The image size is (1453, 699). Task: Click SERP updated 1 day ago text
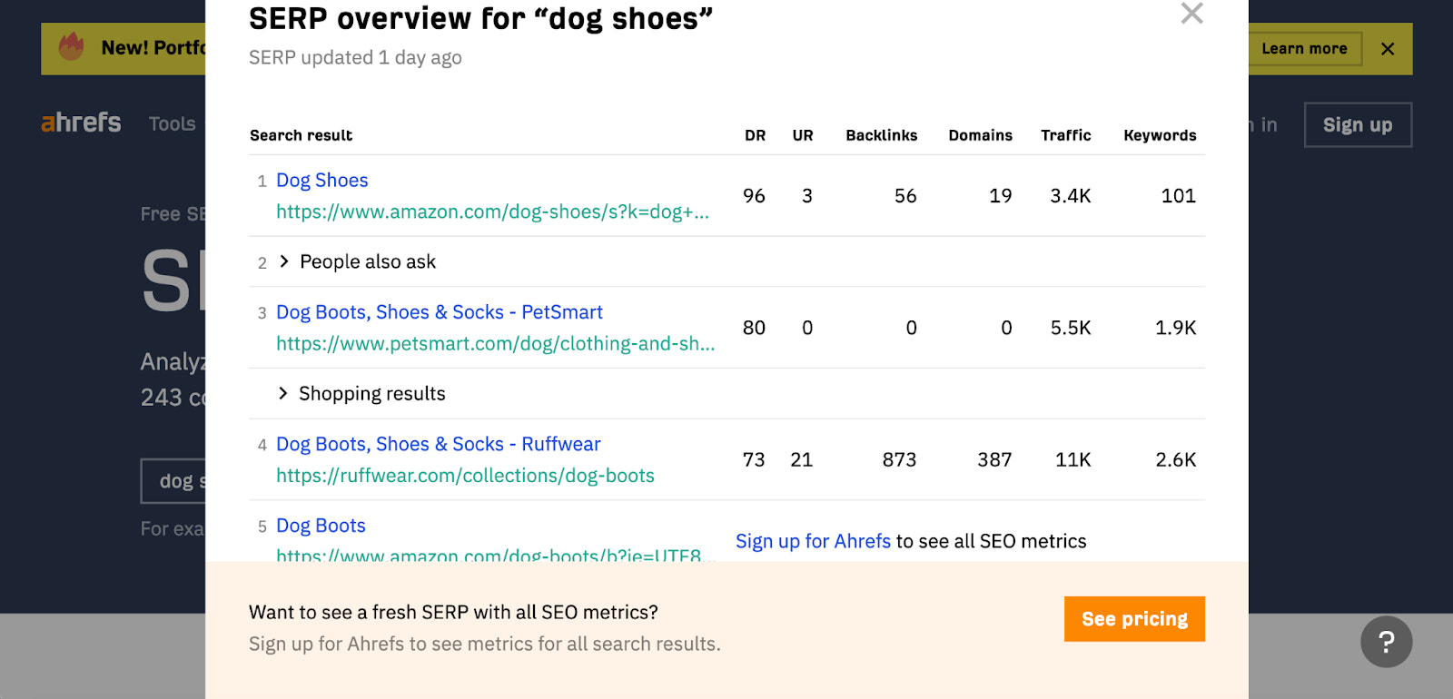(x=355, y=58)
